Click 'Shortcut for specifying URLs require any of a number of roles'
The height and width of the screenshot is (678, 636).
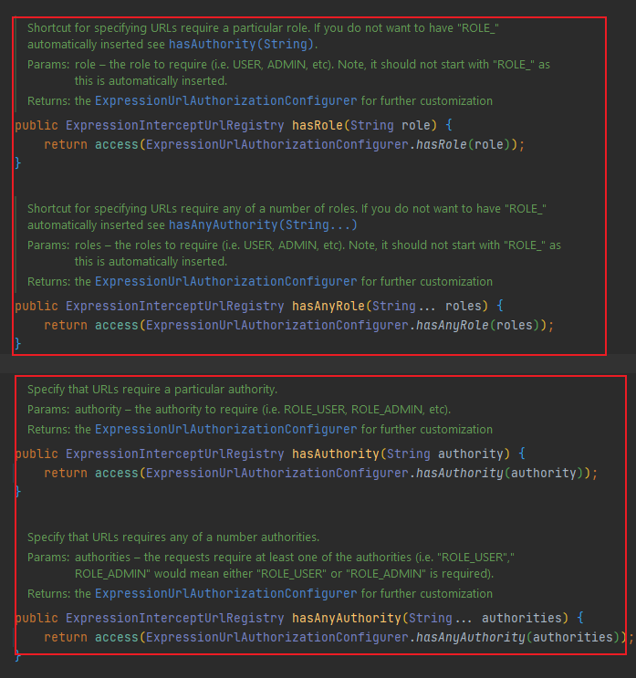pos(192,209)
